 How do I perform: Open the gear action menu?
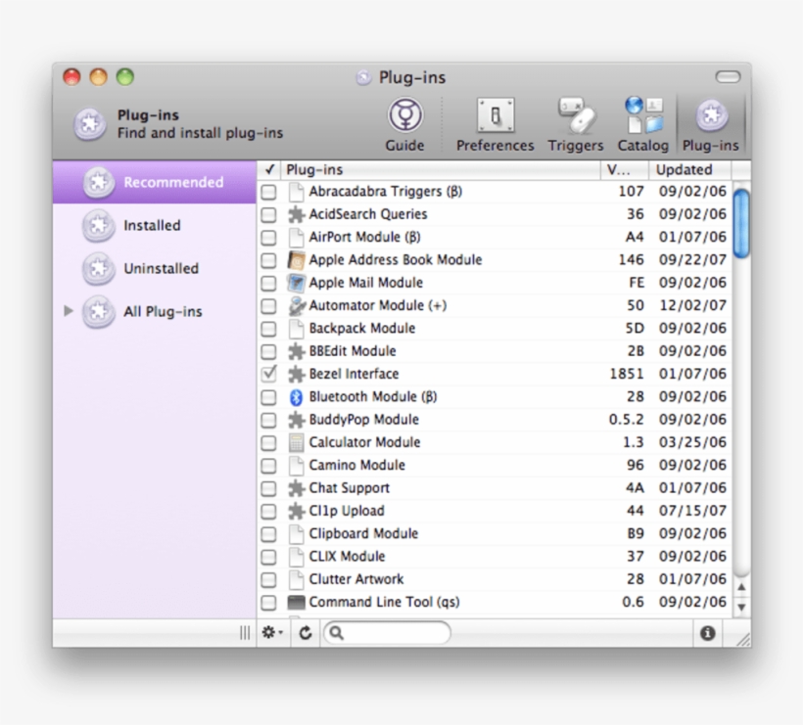click(272, 633)
